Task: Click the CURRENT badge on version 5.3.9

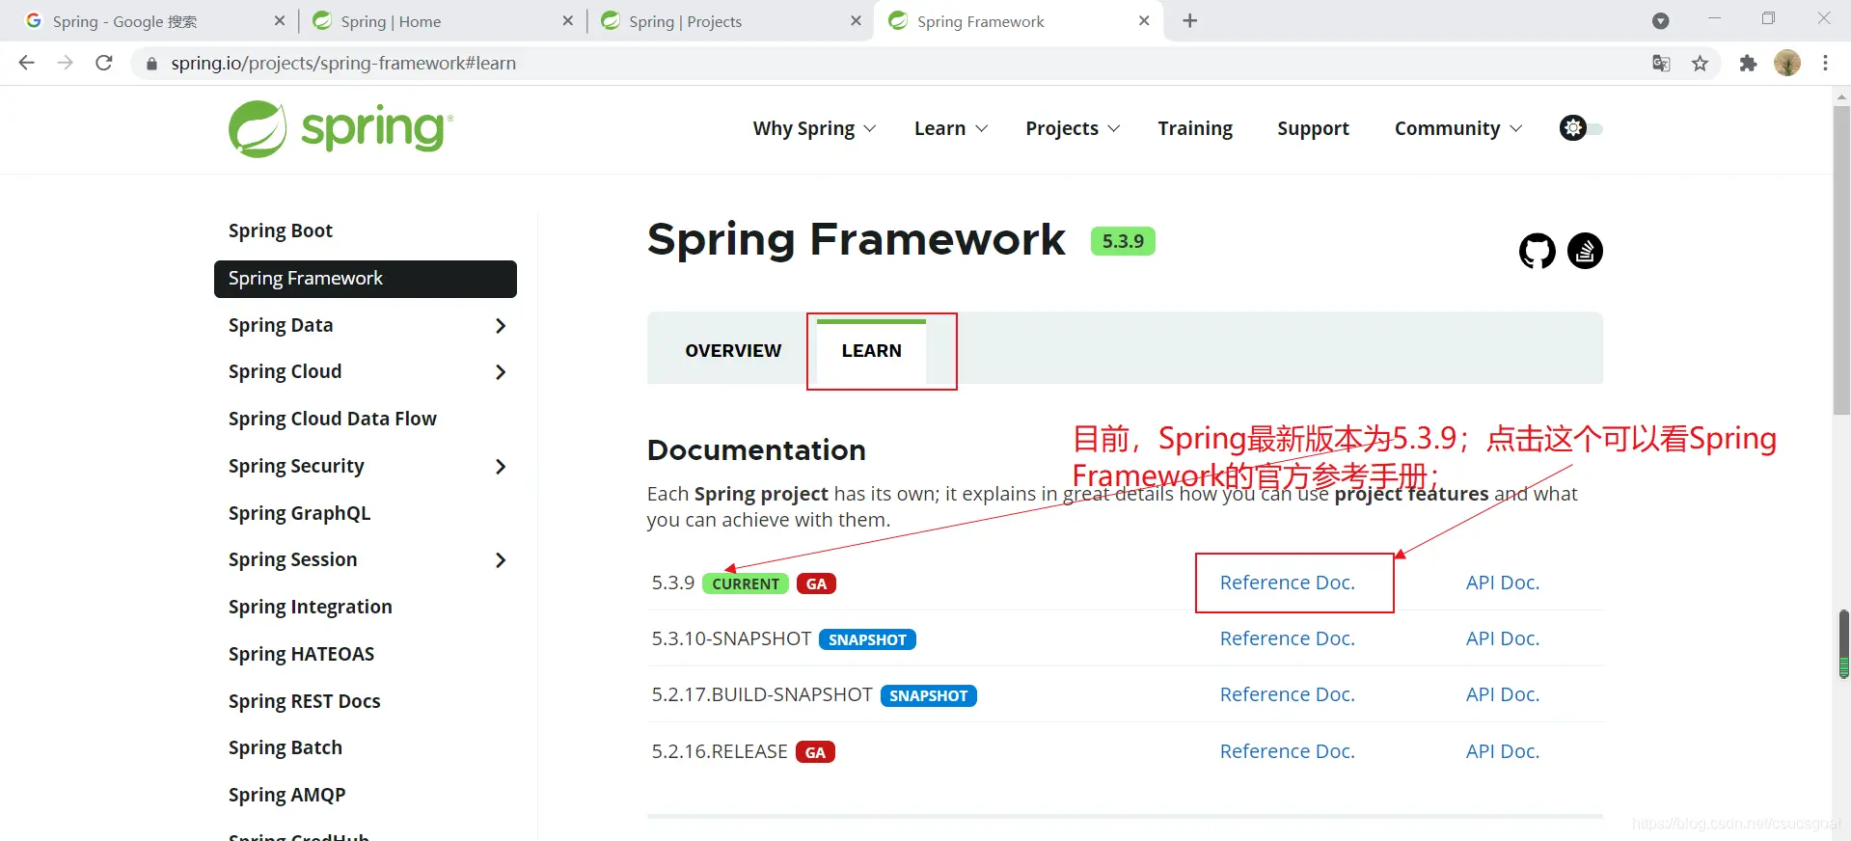Action: pyautogui.click(x=746, y=583)
